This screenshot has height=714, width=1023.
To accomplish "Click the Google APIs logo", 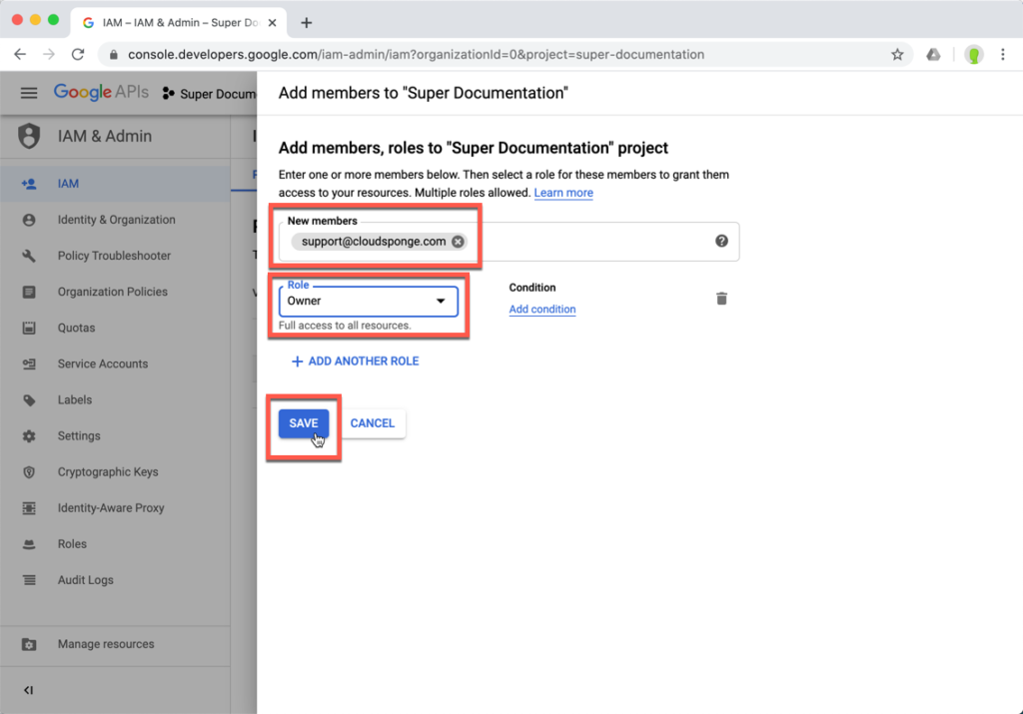I will click(x=101, y=93).
